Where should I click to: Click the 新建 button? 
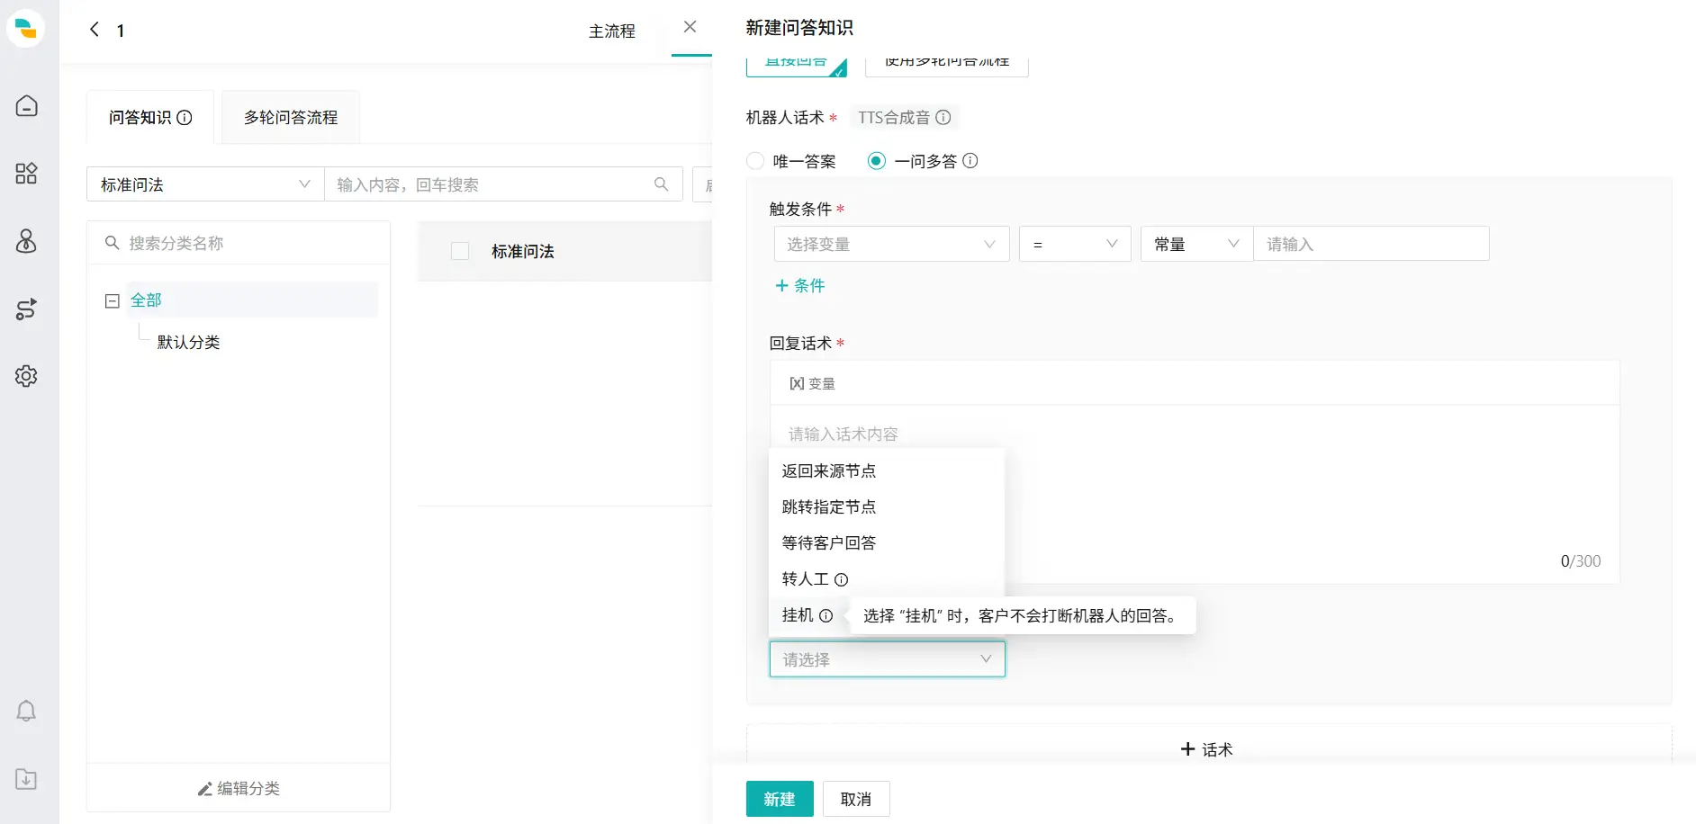click(x=780, y=799)
